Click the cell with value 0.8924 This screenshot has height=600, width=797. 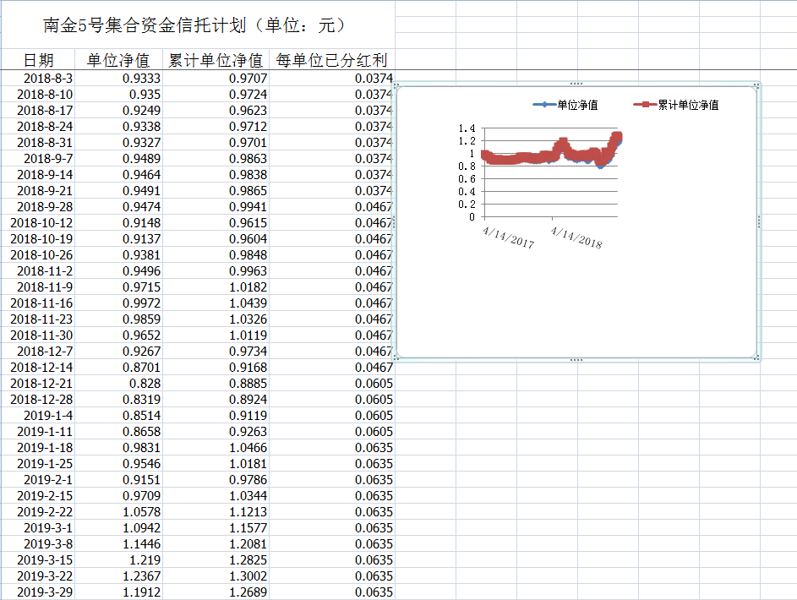[x=216, y=400]
